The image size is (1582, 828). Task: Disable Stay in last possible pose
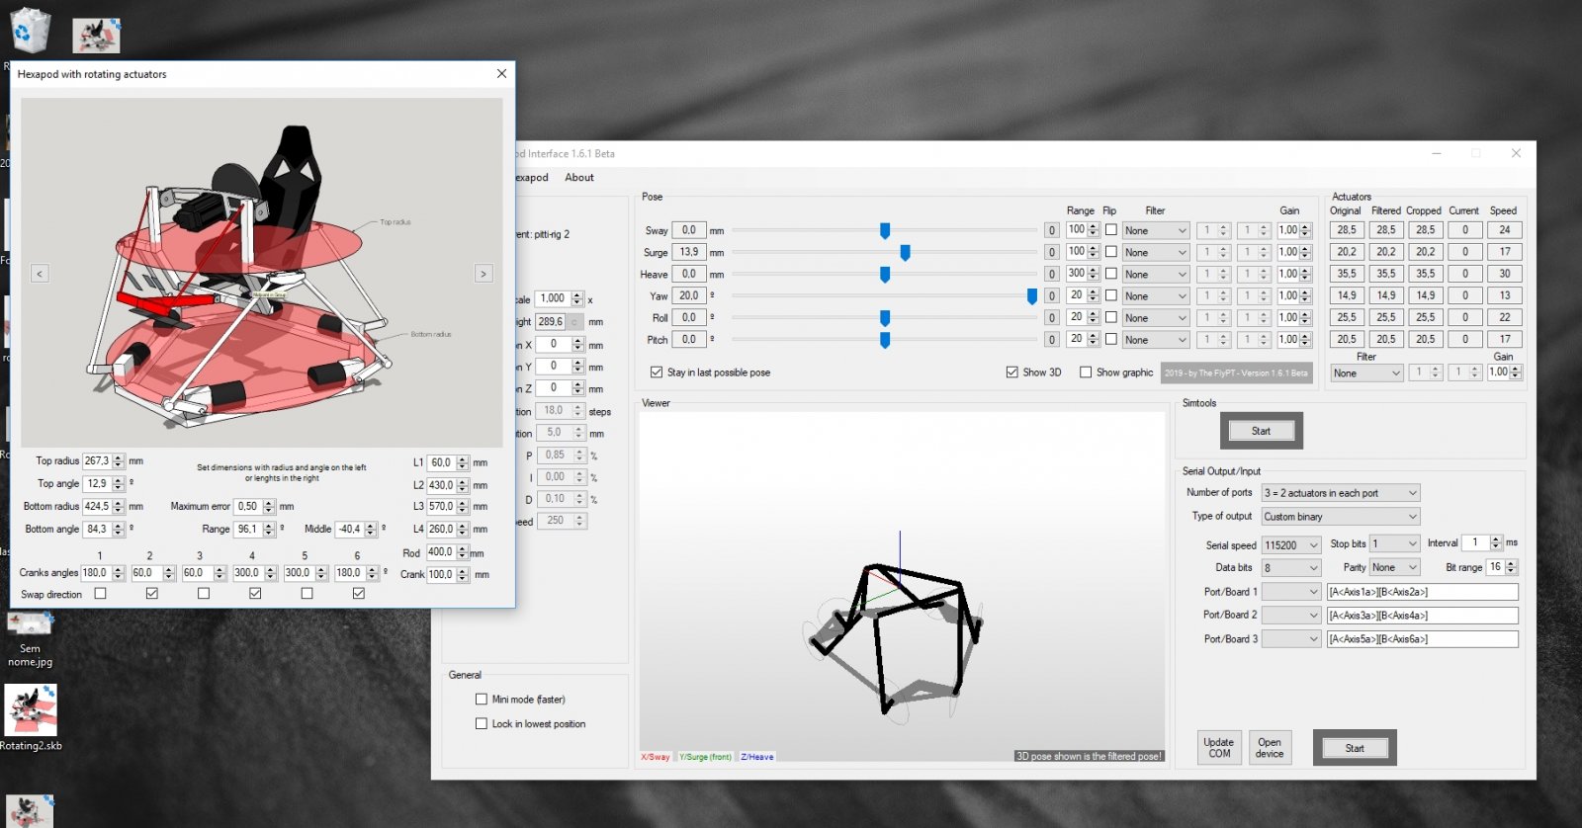click(x=657, y=373)
